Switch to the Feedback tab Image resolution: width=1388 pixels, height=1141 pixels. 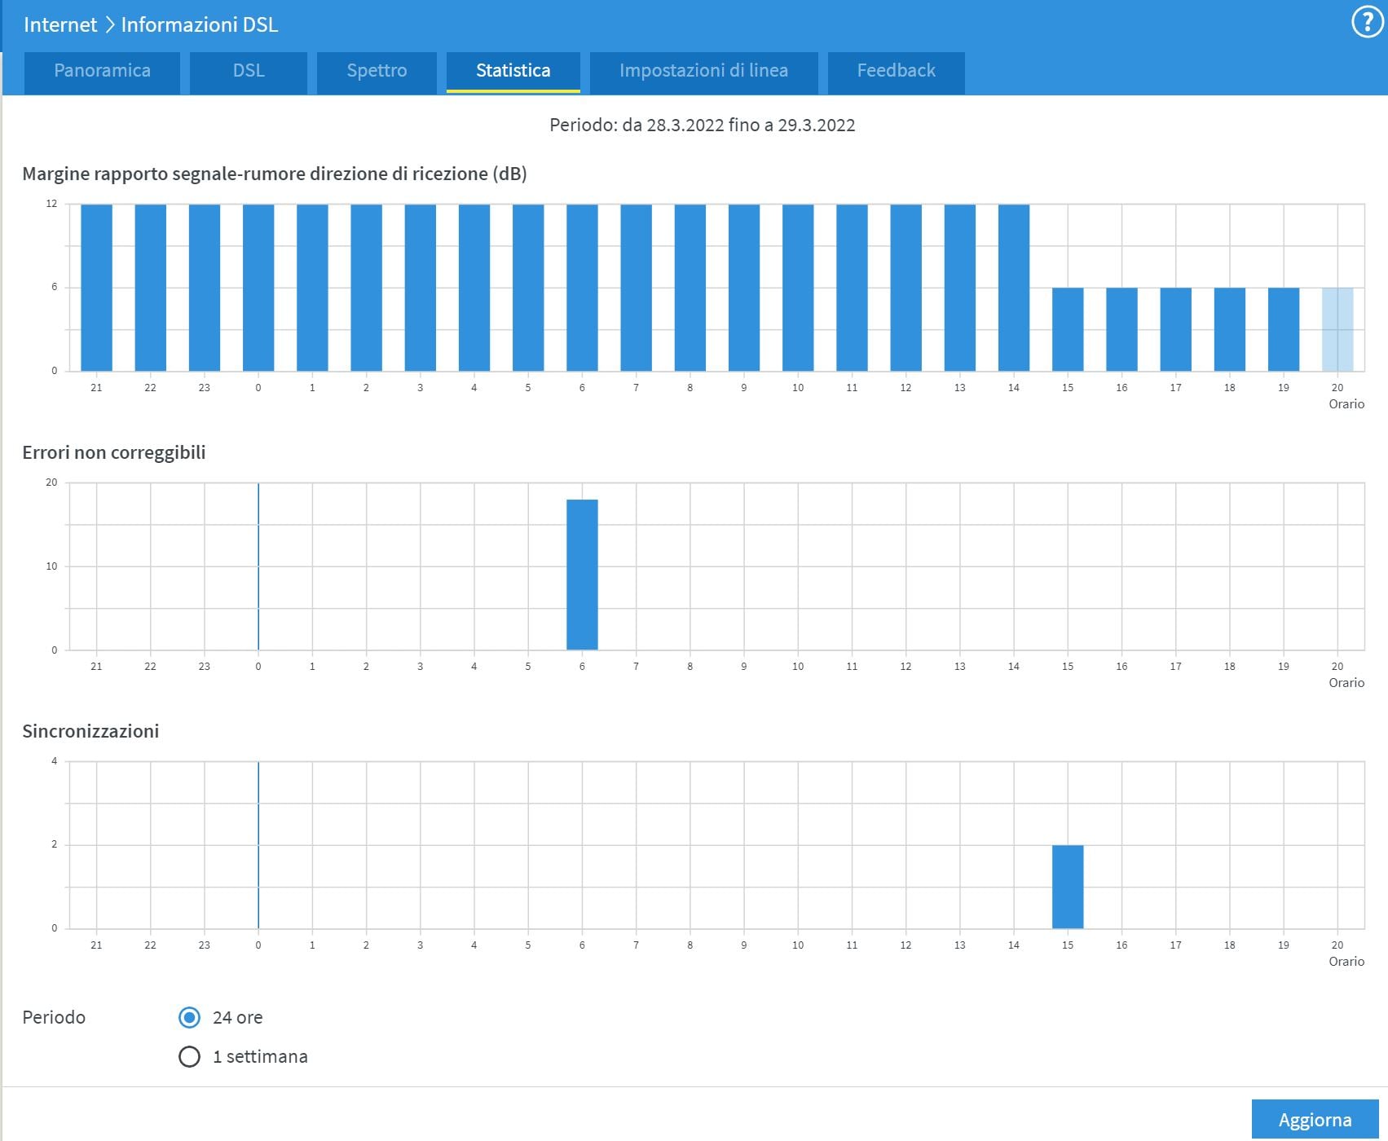[896, 71]
